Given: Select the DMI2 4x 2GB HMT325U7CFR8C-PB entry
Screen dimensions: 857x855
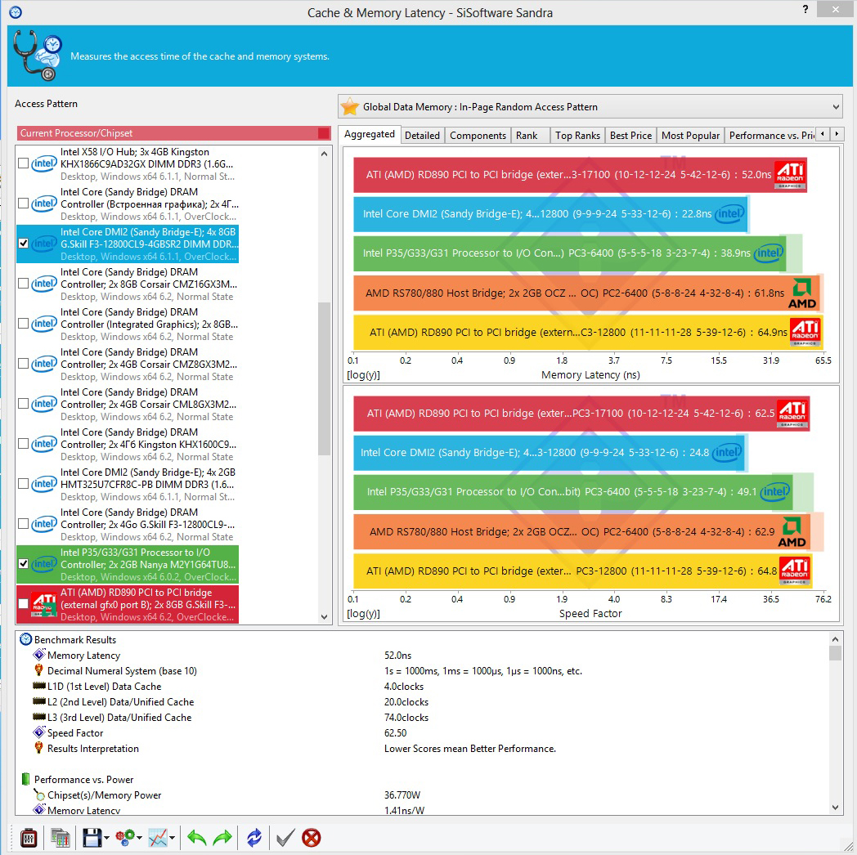Looking at the screenshot, I should pyautogui.click(x=128, y=485).
